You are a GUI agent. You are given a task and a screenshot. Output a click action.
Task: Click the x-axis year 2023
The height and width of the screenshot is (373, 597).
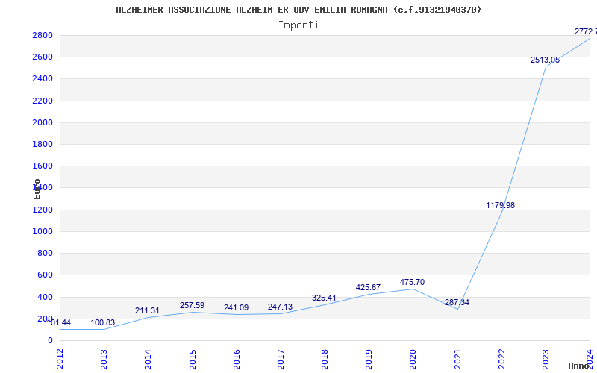[x=546, y=359]
